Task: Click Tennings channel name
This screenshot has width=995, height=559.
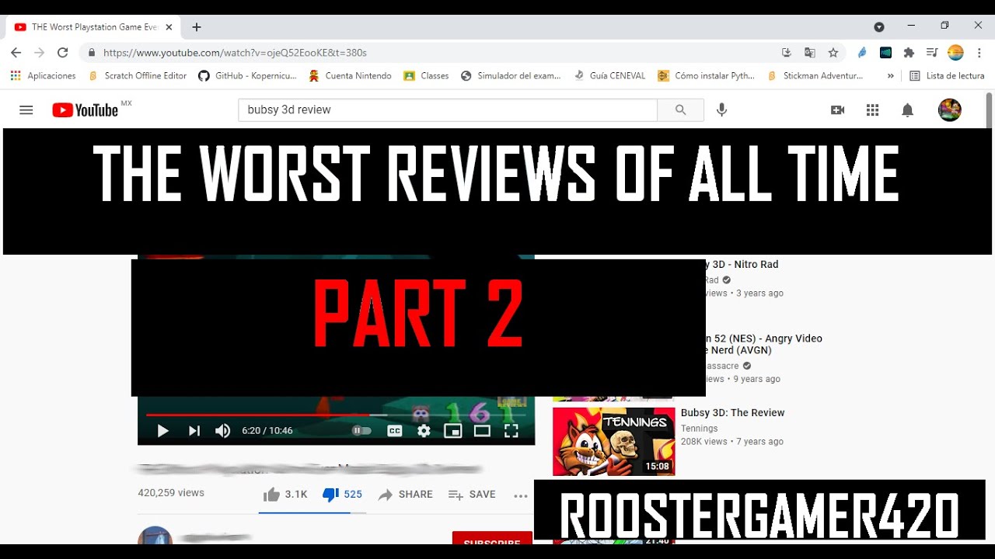Action: pos(700,429)
